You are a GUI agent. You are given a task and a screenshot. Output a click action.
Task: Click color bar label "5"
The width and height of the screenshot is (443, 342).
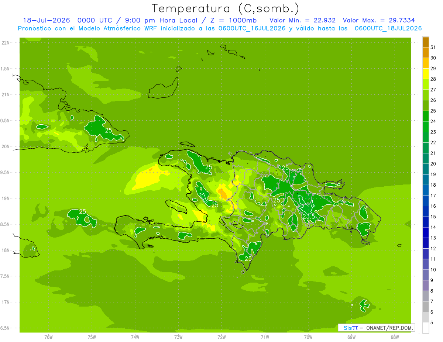coord(432,323)
